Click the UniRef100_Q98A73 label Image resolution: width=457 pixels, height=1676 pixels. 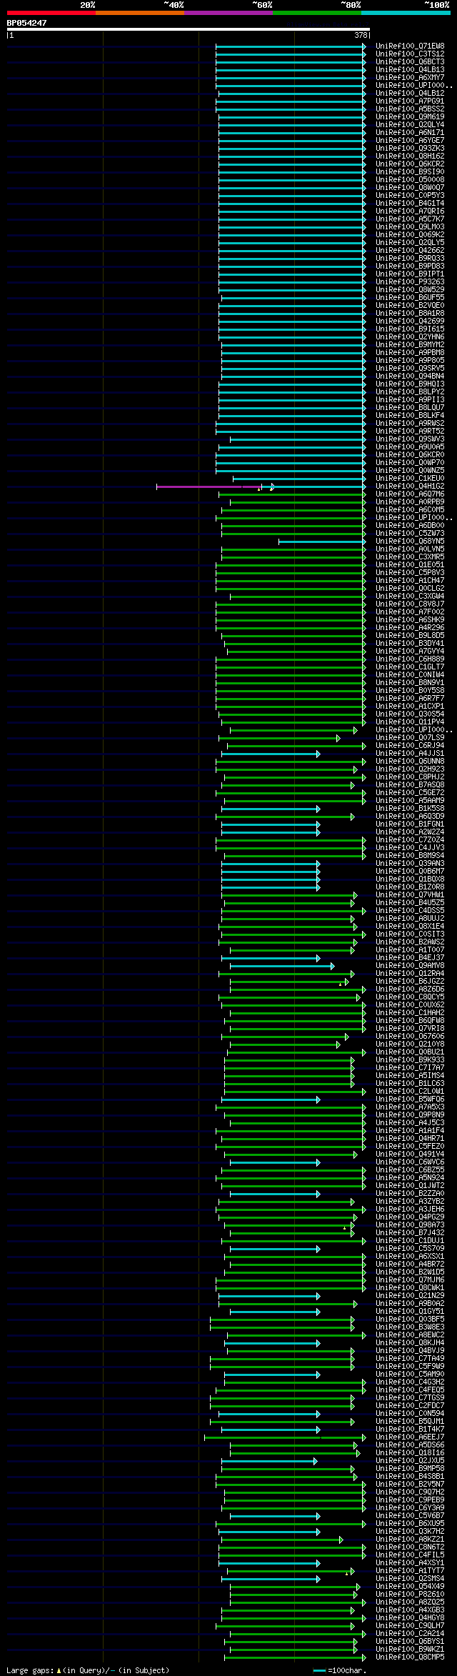(410, 1224)
